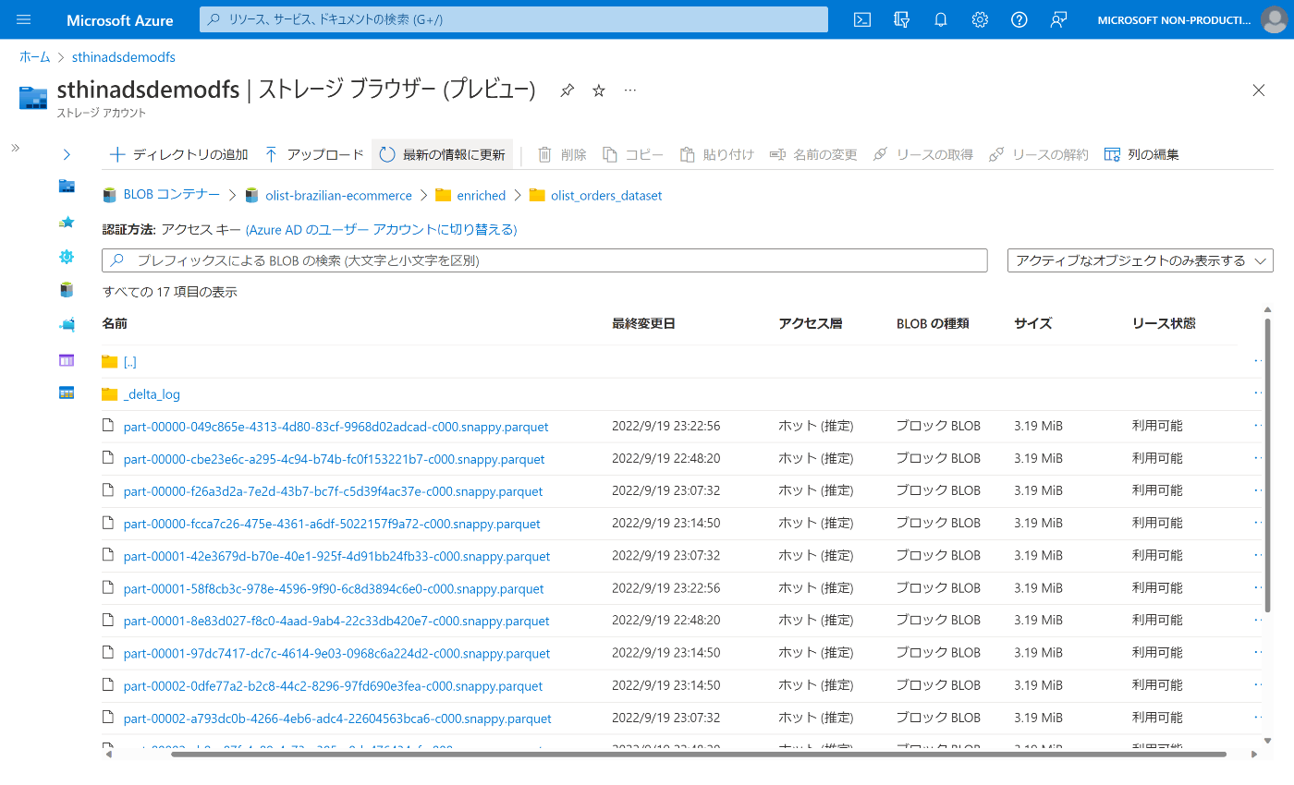Click the 貼り付け toolbar button

pos(716,154)
